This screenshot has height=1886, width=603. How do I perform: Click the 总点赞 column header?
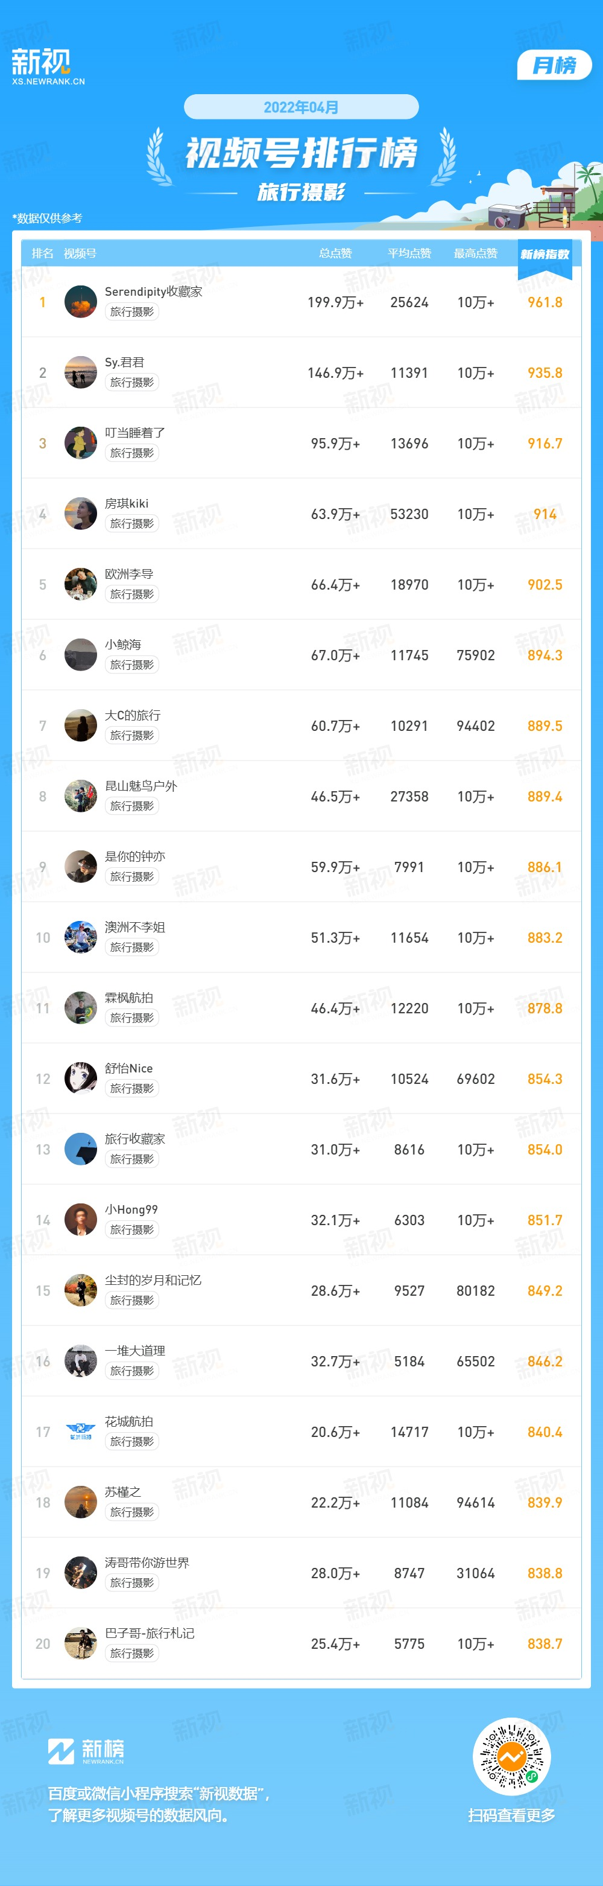335,253
